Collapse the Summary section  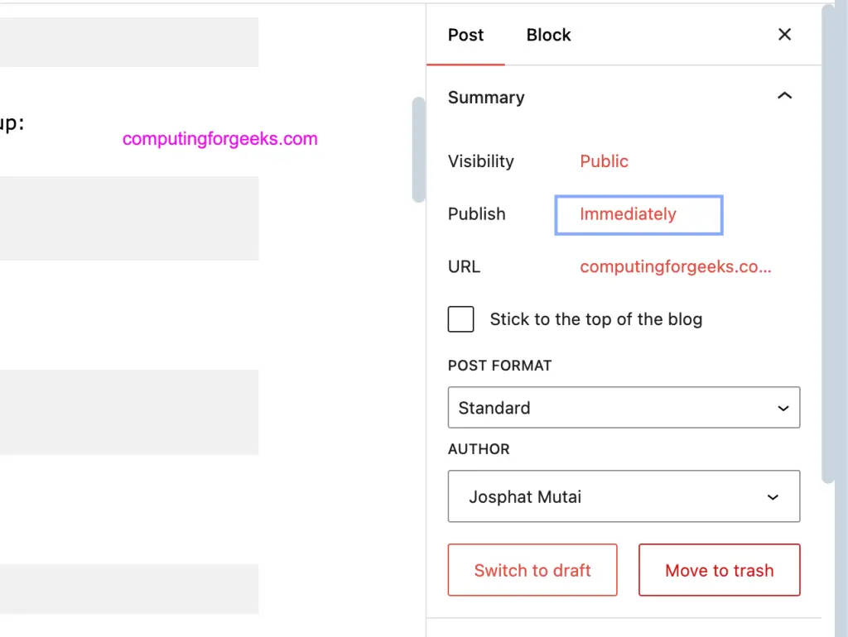(784, 96)
